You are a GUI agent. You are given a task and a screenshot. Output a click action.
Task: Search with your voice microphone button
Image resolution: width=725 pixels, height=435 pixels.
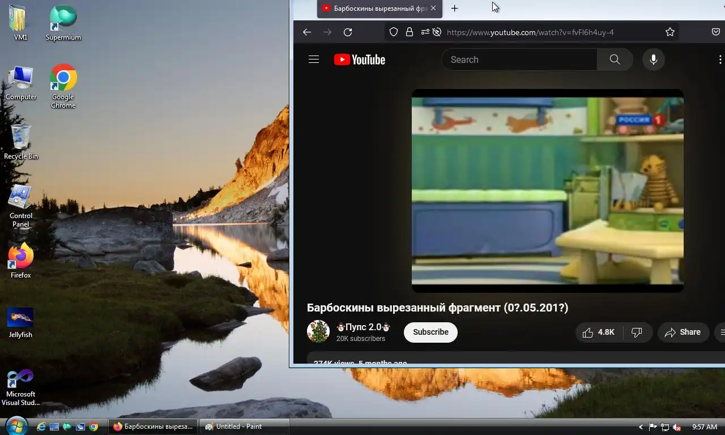point(654,59)
